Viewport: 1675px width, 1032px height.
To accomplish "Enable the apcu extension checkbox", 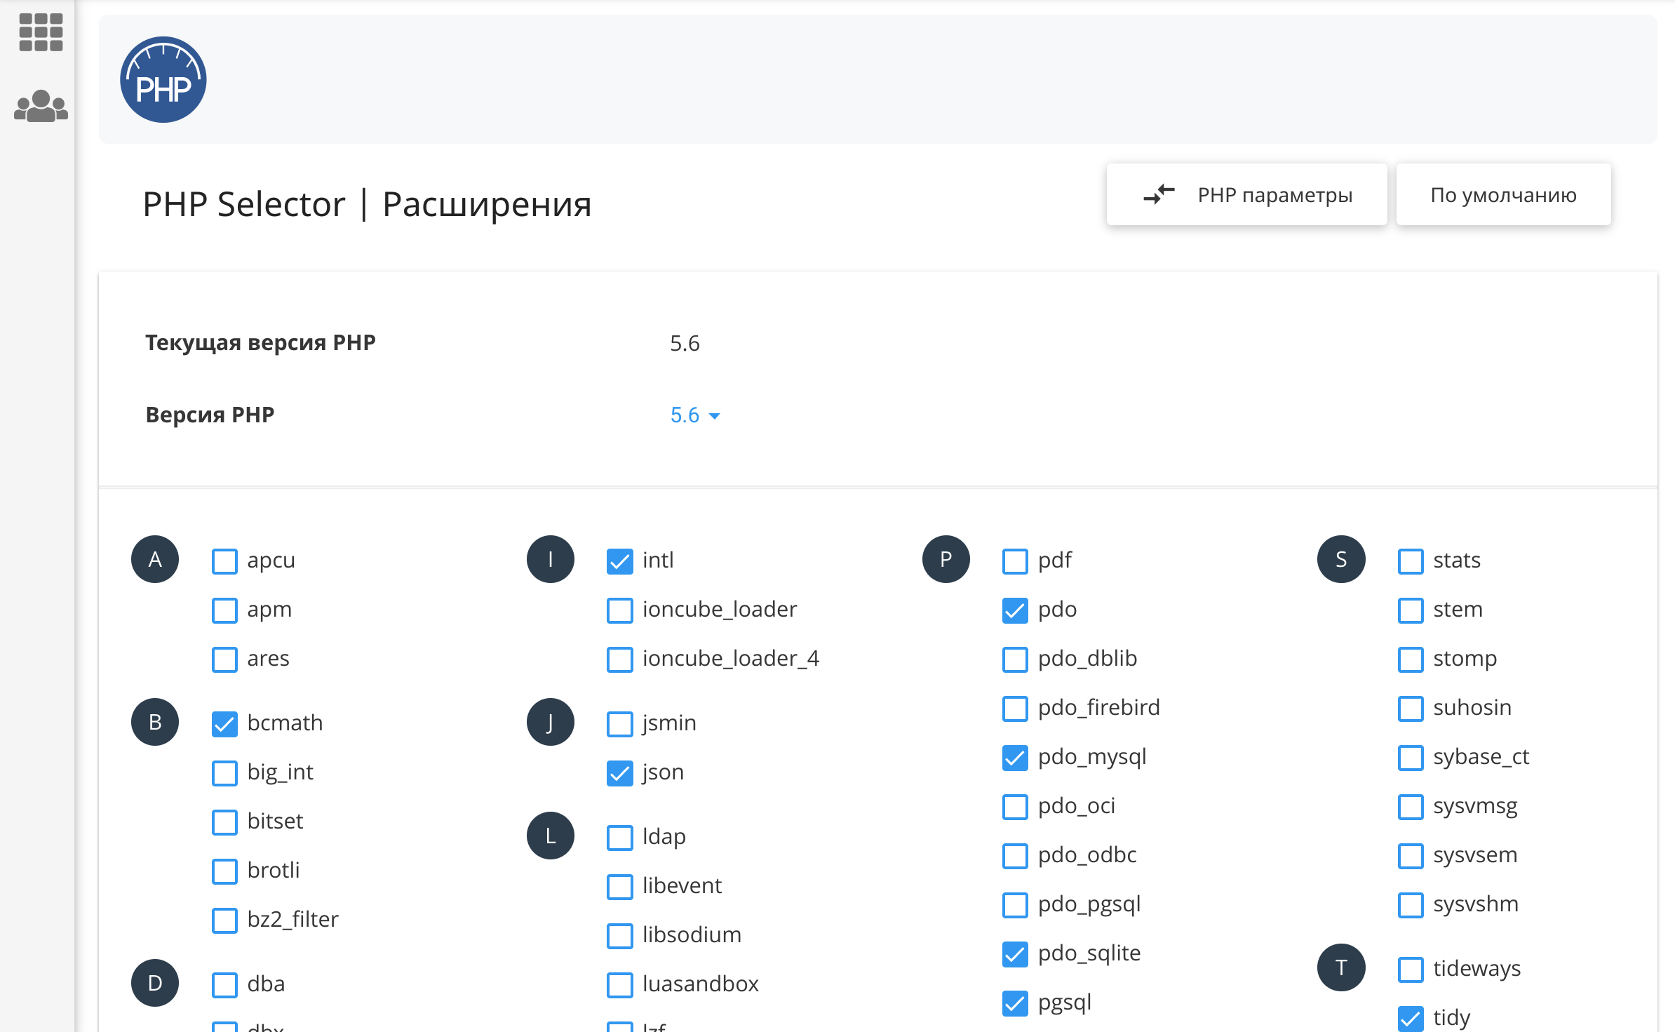I will click(x=224, y=561).
